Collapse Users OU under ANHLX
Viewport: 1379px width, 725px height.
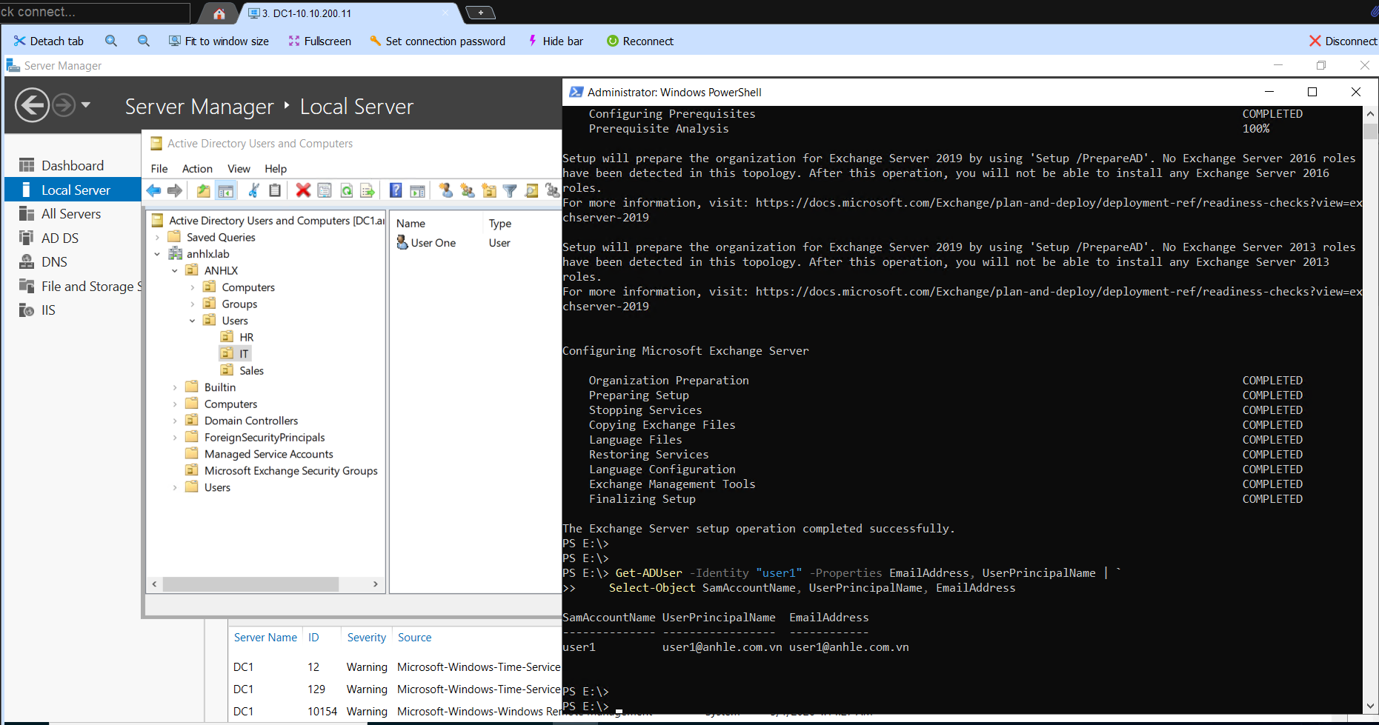(193, 321)
